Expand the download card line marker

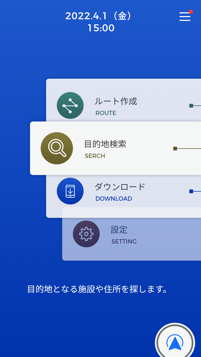click(x=191, y=191)
